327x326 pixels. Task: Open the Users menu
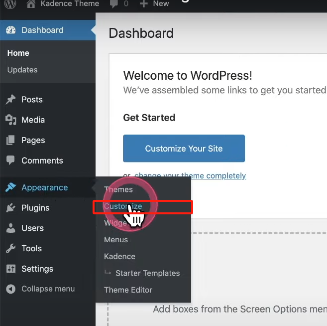pos(33,228)
